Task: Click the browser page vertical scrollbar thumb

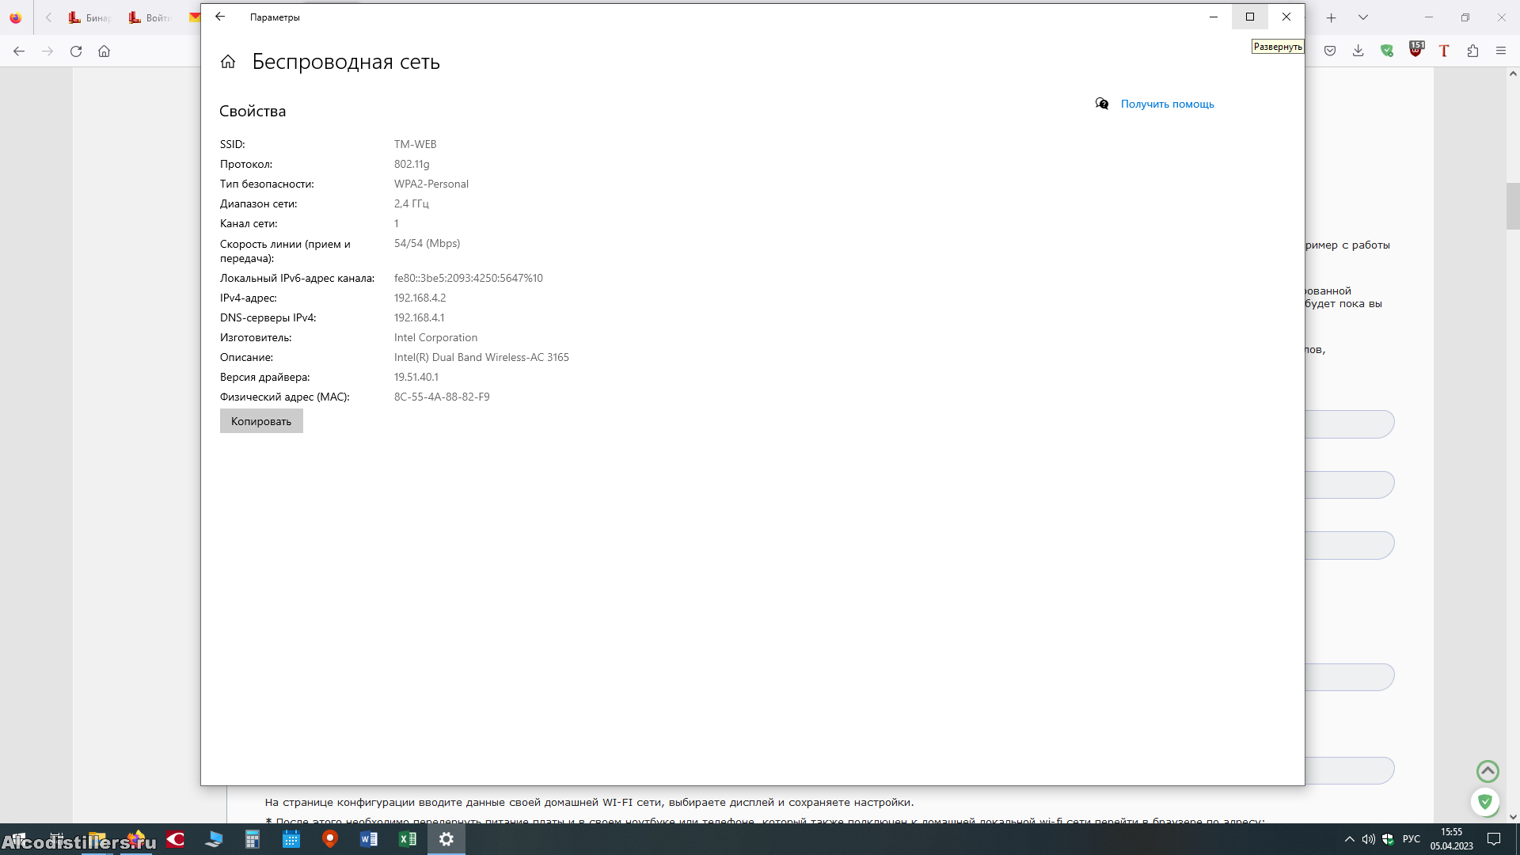Action: [x=1513, y=206]
